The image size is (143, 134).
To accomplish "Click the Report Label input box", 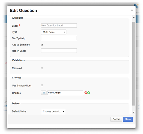I will click(x=59, y=51).
